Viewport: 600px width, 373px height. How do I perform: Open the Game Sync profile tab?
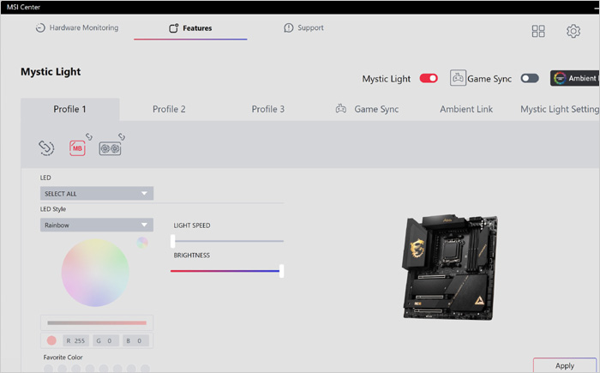pos(367,109)
